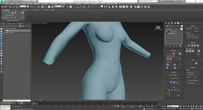Click the ViewCube in viewport

pos(158,28)
